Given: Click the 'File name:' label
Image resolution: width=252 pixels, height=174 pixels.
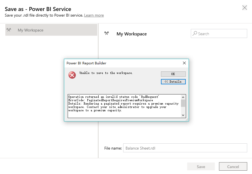Looking at the screenshot, I should click(113, 148).
